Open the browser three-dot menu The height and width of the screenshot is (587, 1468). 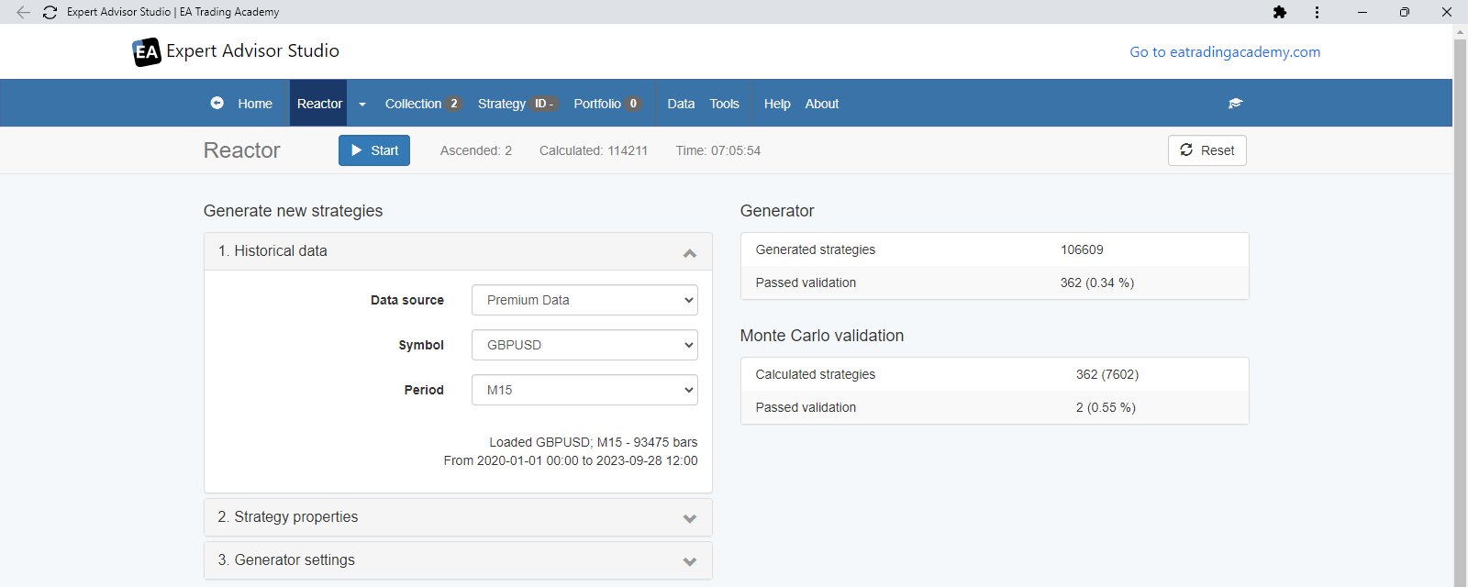[x=1317, y=12]
